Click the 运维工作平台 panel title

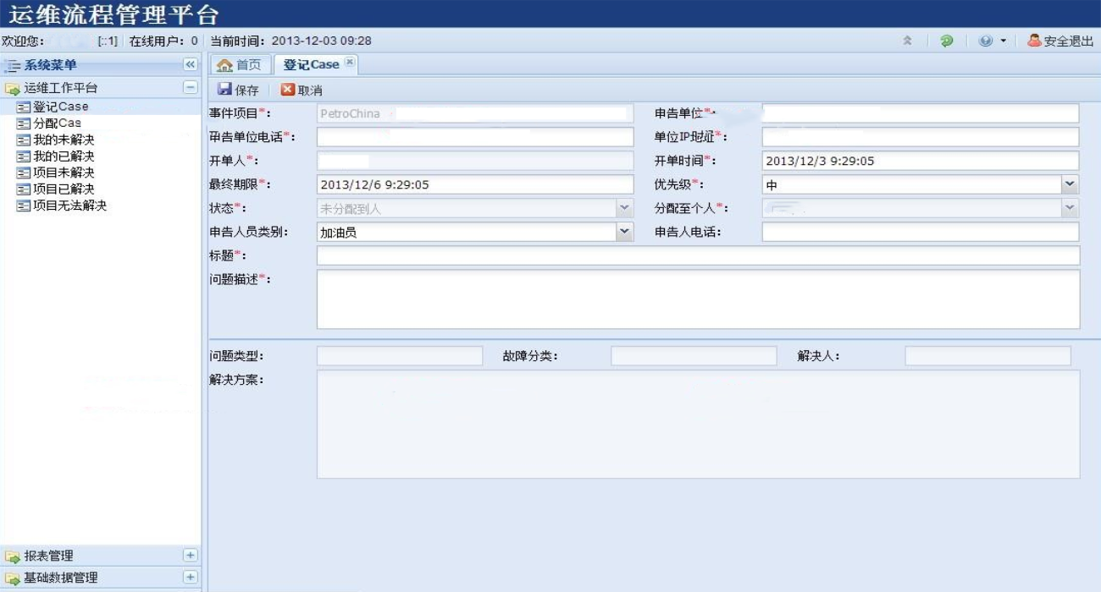(61, 88)
